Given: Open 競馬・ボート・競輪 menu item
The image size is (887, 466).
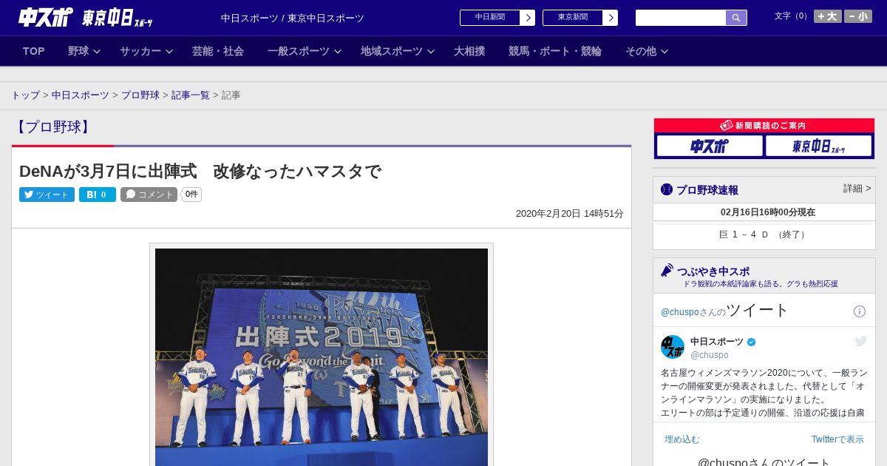Looking at the screenshot, I should click(555, 51).
